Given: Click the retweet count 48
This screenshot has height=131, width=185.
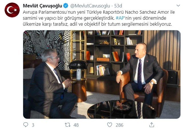Looking at the screenshot, I should pos(76,125).
